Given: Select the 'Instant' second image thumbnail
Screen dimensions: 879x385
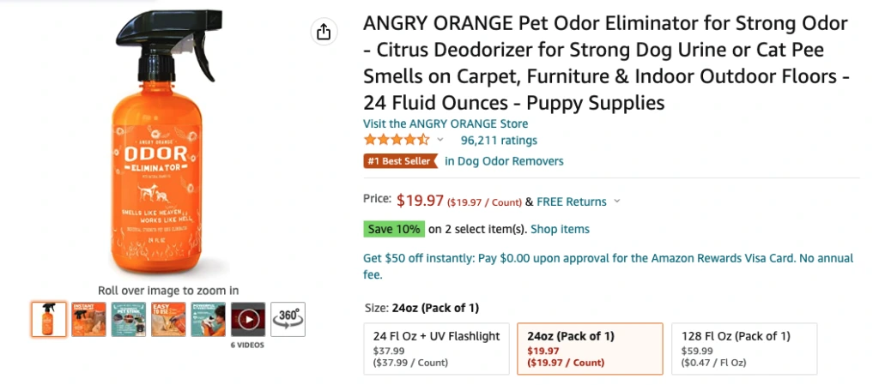Looking at the screenshot, I should tap(88, 319).
